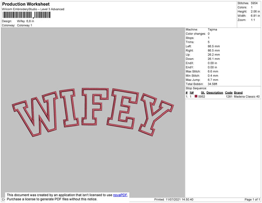Click the Min Stitch value 0.4 mm
262x203 pixels.
213,76
